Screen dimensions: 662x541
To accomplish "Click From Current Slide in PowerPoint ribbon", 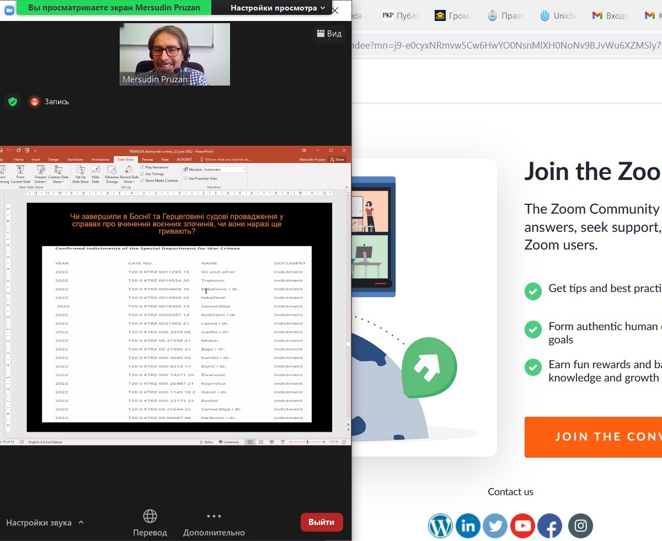I will pos(20,174).
